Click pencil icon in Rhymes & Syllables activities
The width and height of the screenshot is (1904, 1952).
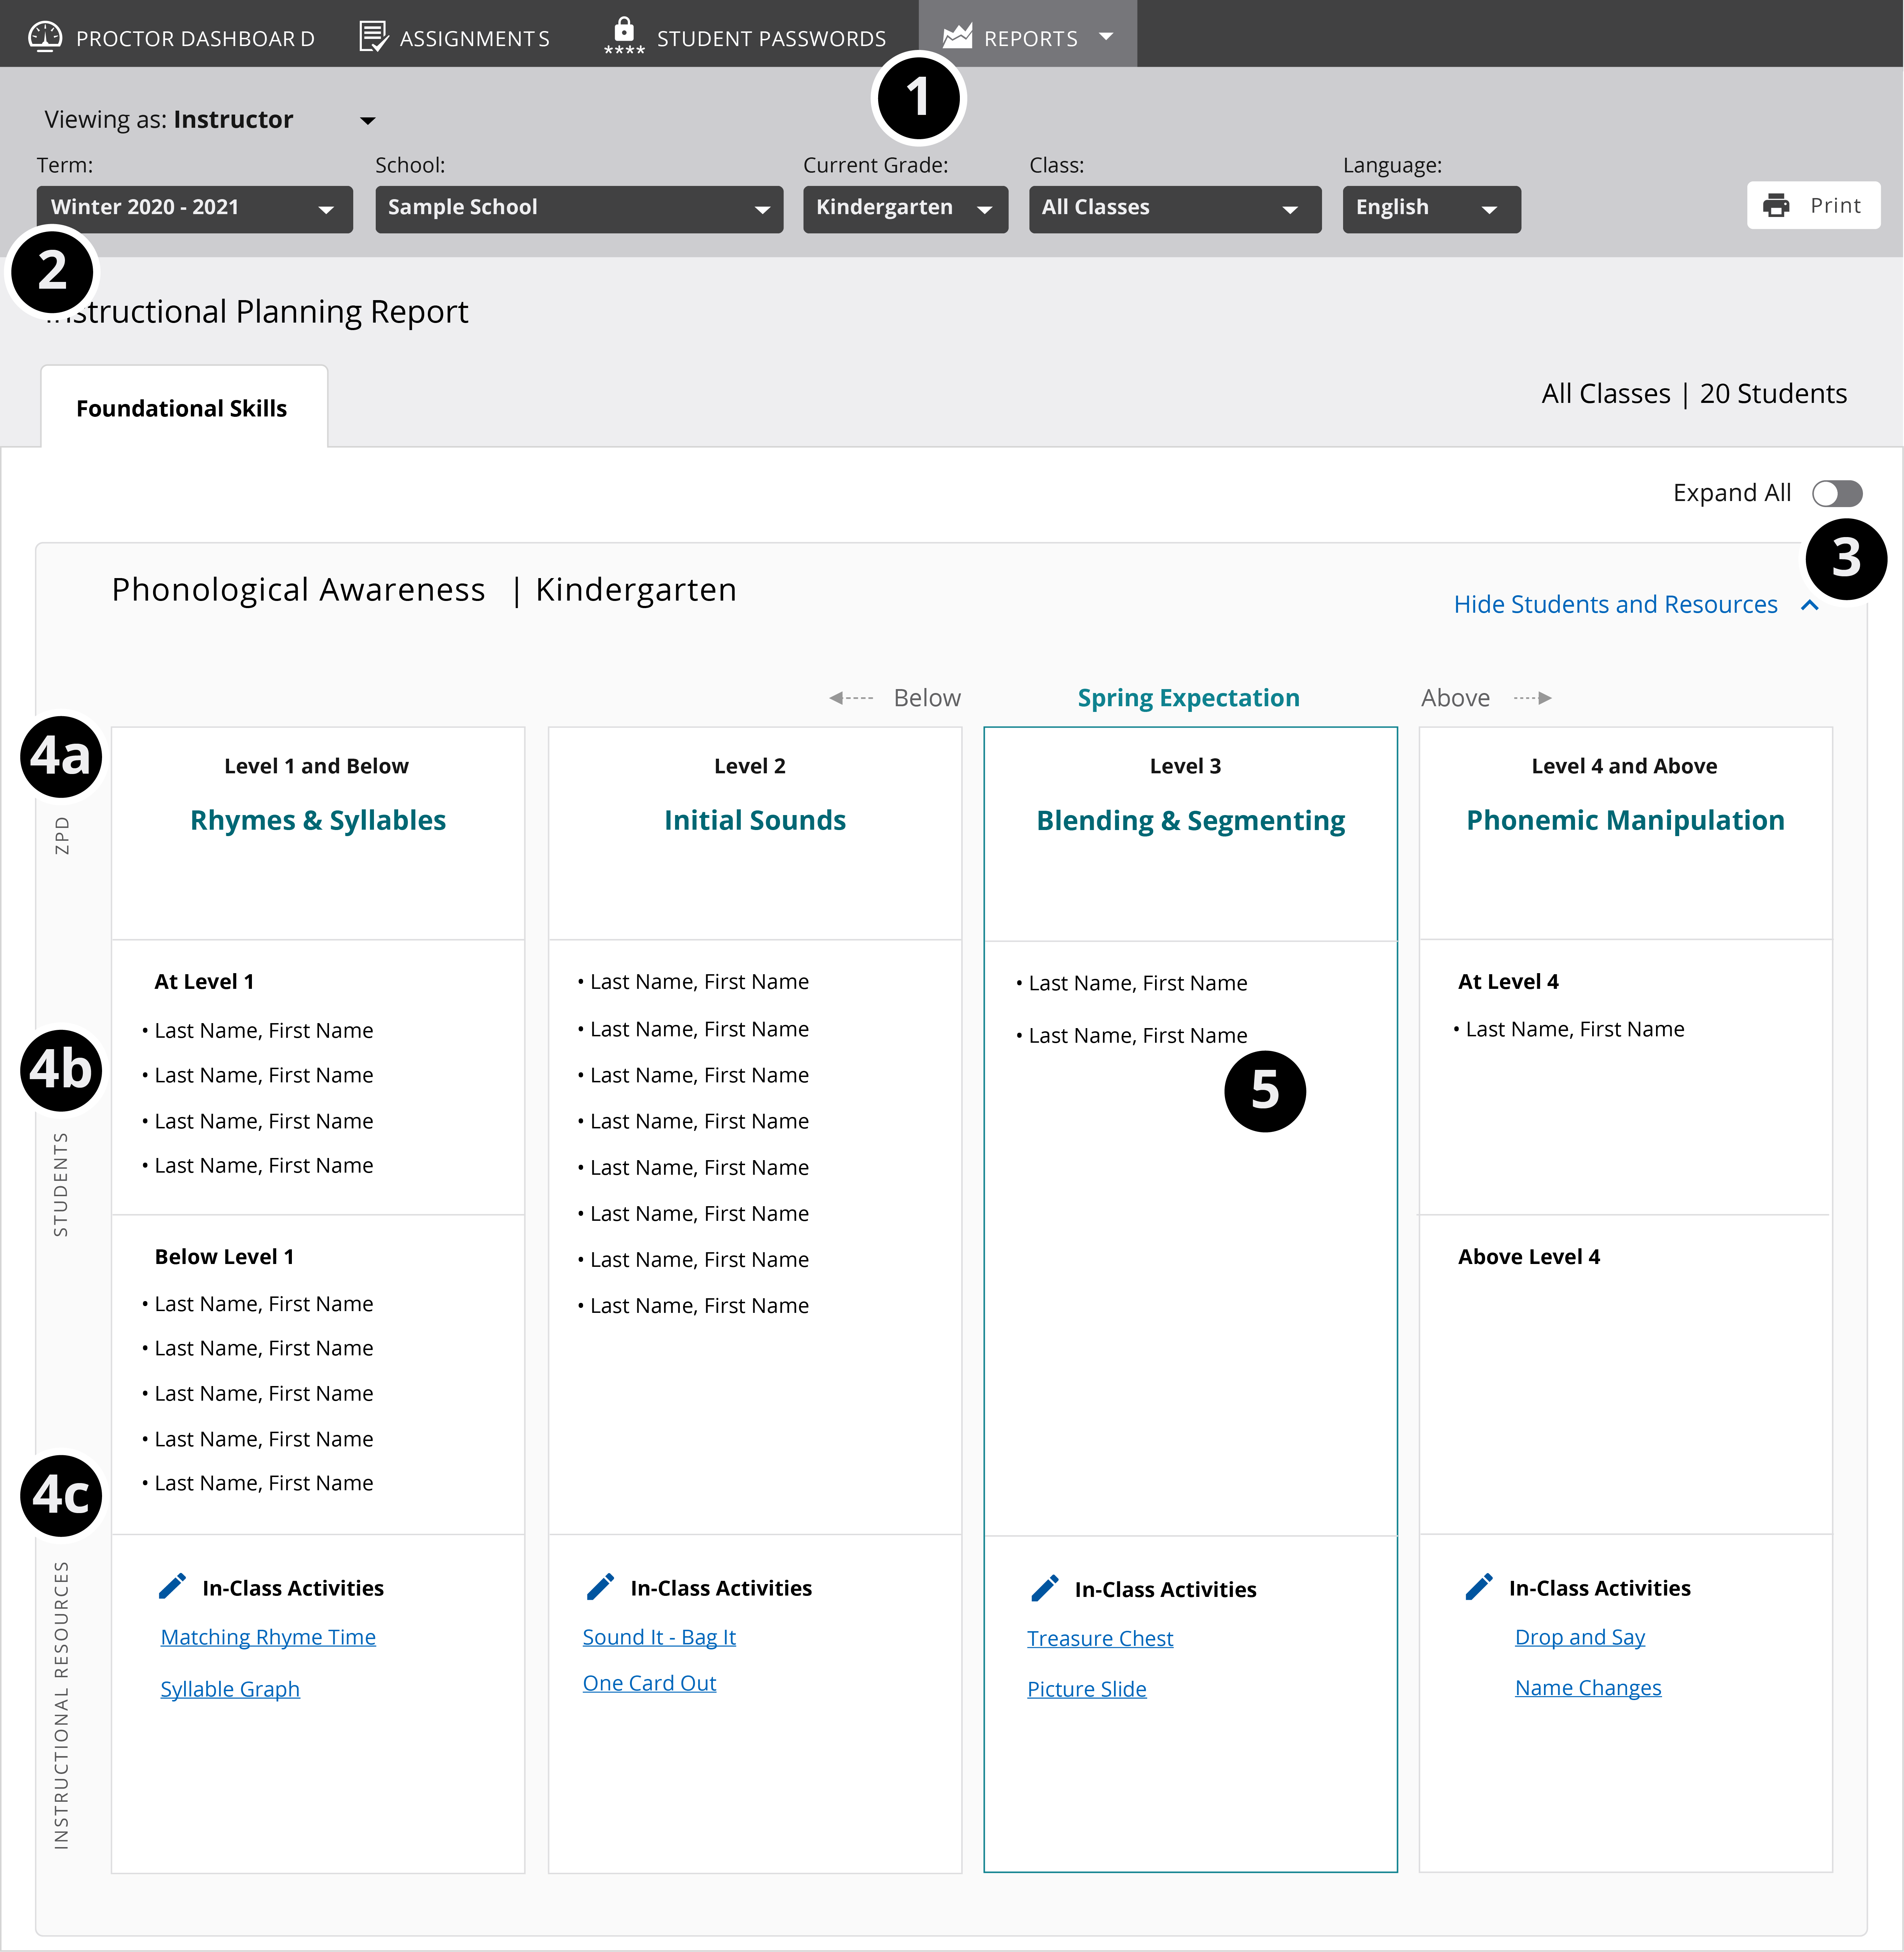(x=172, y=1586)
